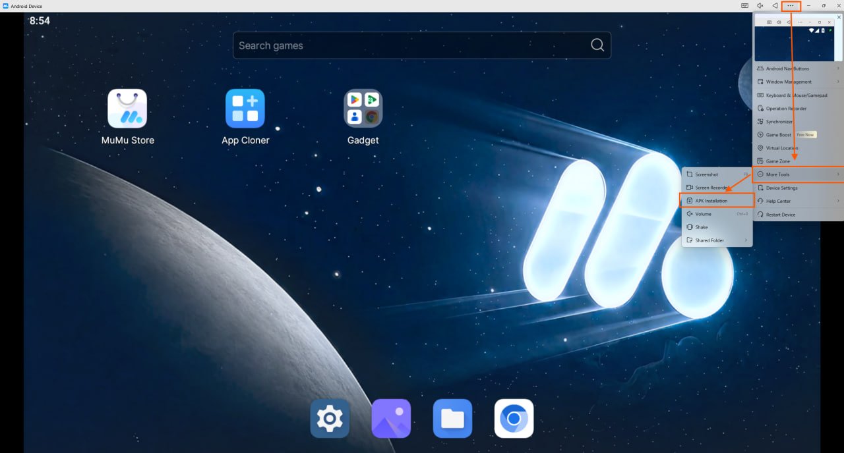Click the back triangle in title bar
This screenshot has height=453, width=844.
[775, 5]
